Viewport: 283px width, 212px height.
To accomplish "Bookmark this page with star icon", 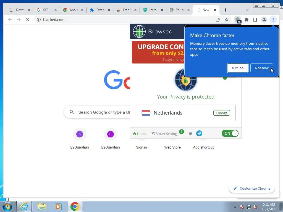I will click(227, 20).
